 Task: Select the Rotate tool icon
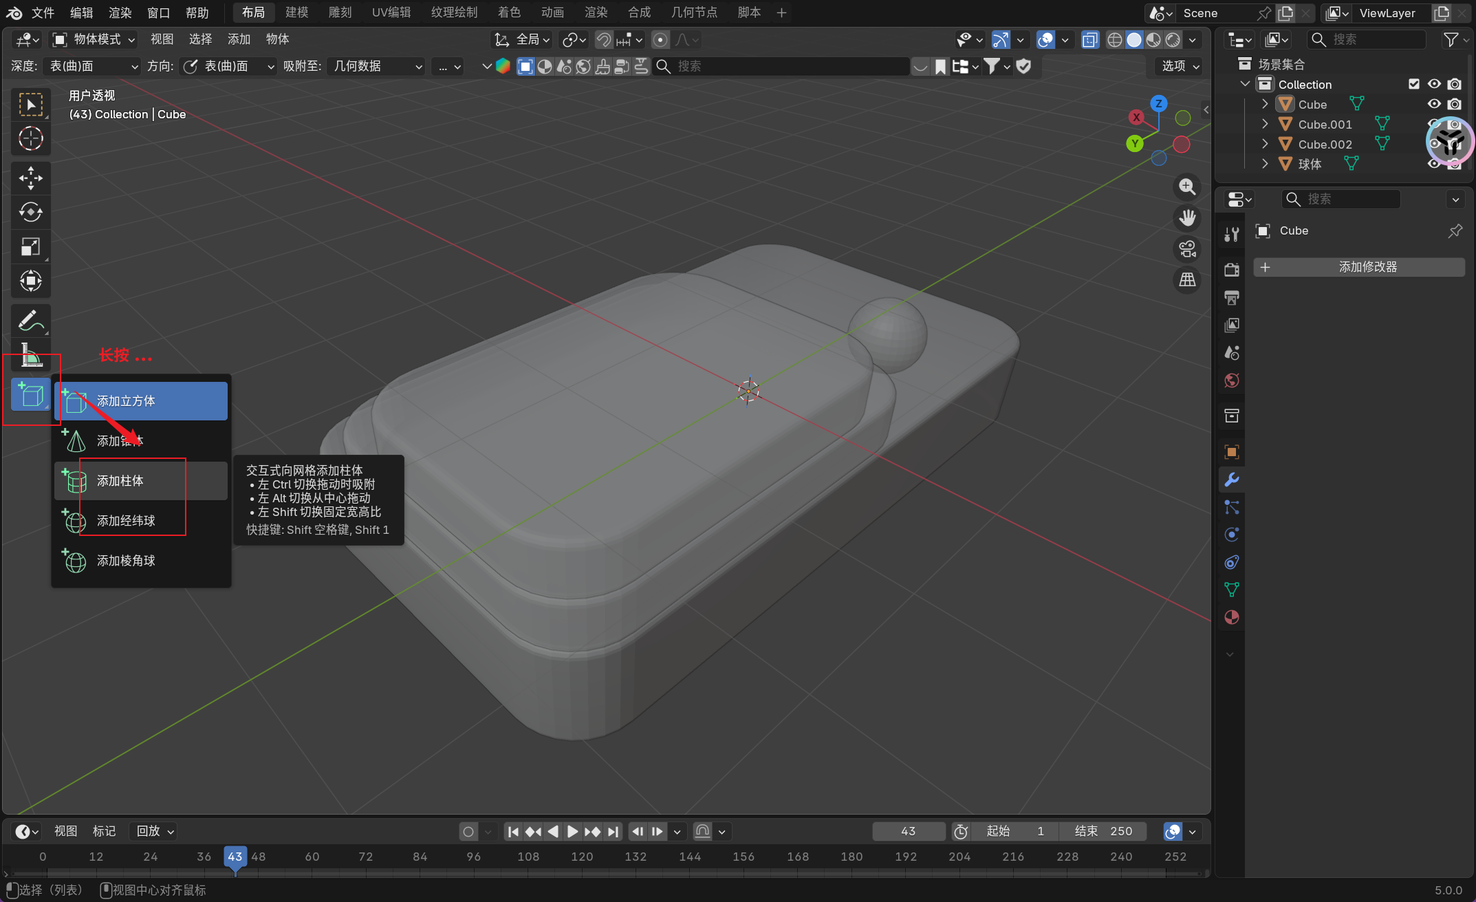point(30,212)
